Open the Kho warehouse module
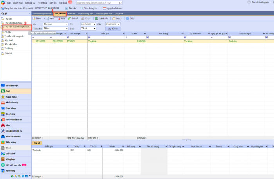 [x=8, y=125]
